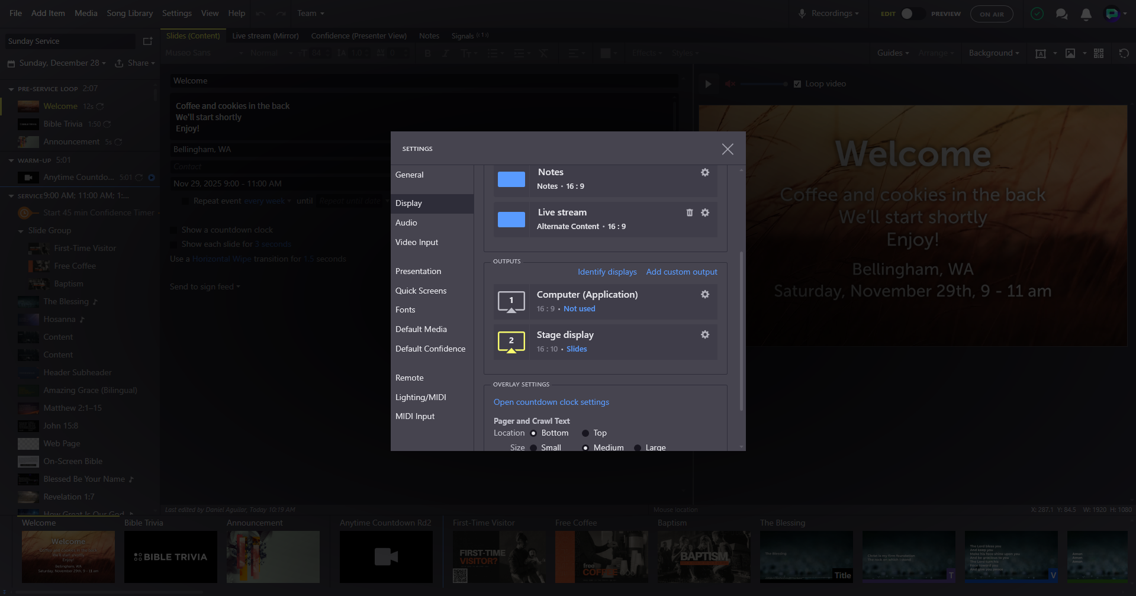Click the redo arrow in top bar
1136x596 pixels.
(281, 14)
